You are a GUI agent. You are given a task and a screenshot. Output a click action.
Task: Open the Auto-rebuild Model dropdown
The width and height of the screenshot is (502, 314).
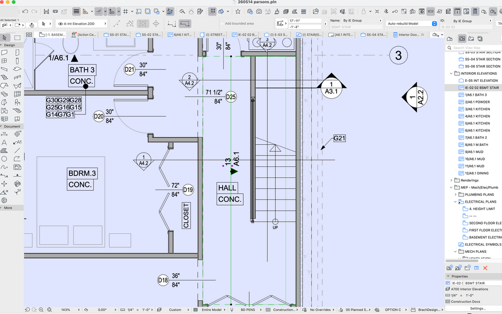[412, 24]
